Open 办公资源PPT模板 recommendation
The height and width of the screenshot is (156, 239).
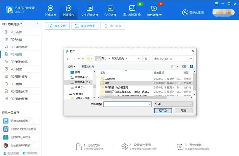click(x=21, y=145)
